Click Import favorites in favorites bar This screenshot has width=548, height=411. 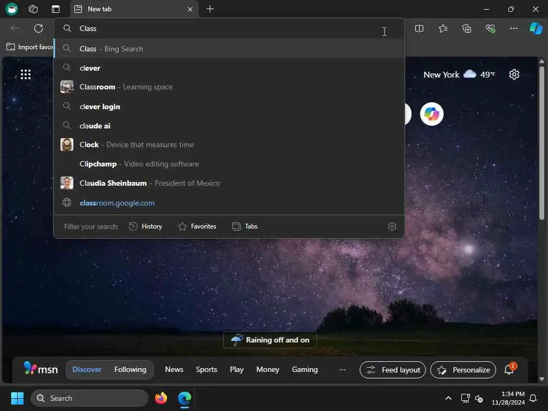click(x=30, y=47)
